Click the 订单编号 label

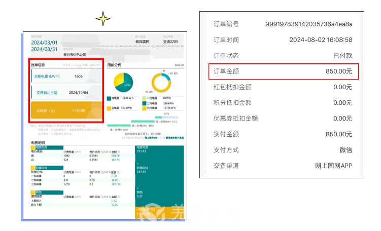pos(226,24)
